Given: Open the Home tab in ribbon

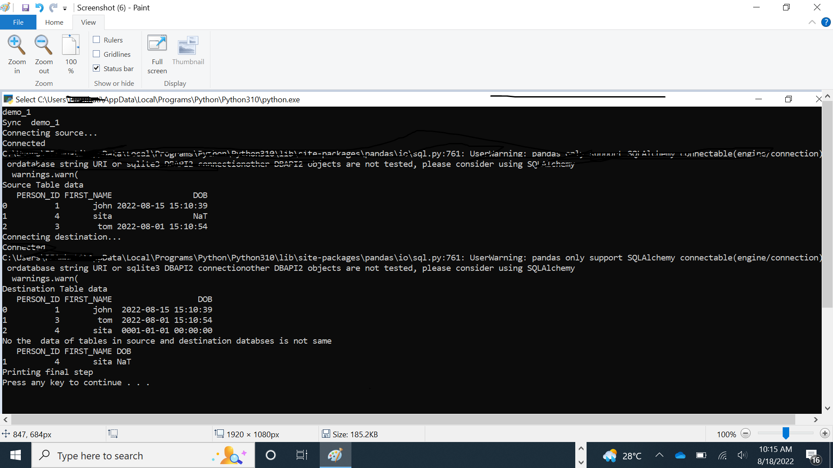Looking at the screenshot, I should [54, 22].
